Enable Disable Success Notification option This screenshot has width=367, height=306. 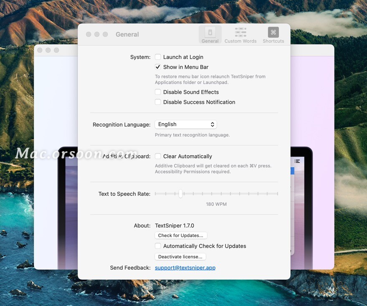[x=158, y=102]
